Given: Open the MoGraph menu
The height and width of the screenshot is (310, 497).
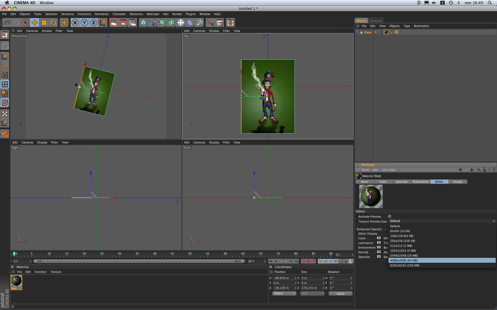Looking at the screenshot, I should coord(153,14).
